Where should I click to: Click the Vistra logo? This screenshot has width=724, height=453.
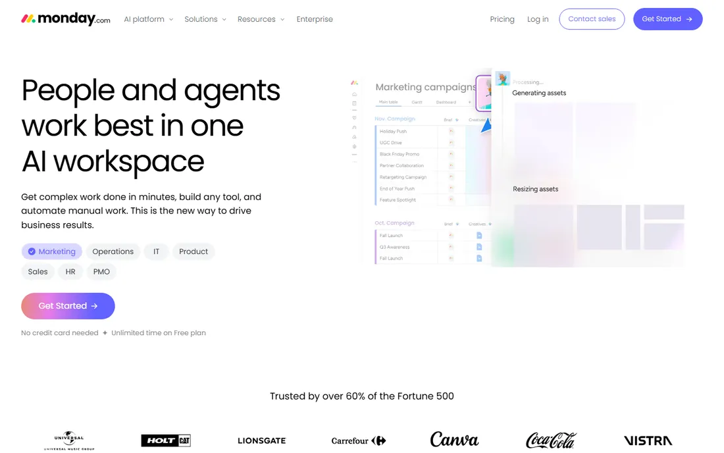tap(648, 440)
